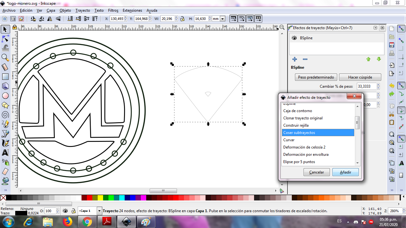Viewport: 406px width, 228px height.
Task: Increase weight percent spinner value
Action: pyautogui.click(x=378, y=85)
